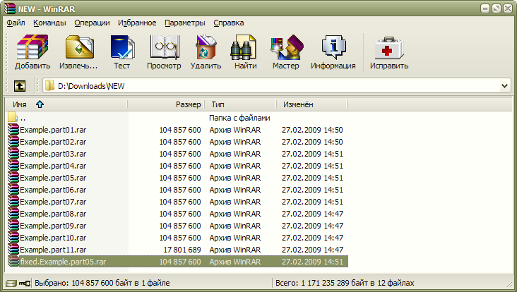Select Example.part01.rar in the file list
Viewport: 517px width, 292px height.
pyautogui.click(x=53, y=130)
